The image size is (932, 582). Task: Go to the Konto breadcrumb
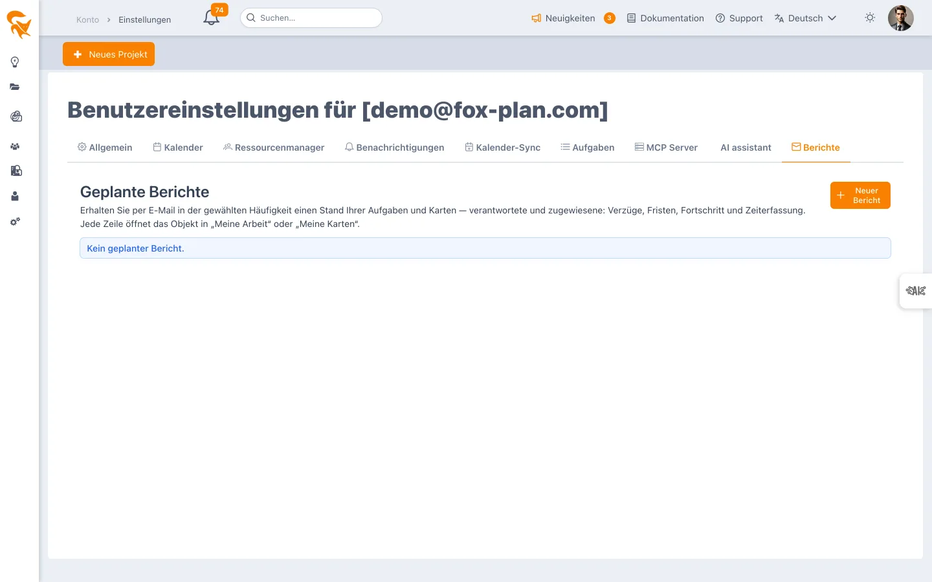(x=87, y=20)
